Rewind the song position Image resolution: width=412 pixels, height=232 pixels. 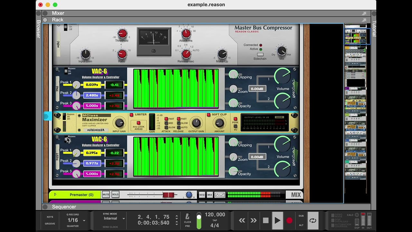(242, 220)
